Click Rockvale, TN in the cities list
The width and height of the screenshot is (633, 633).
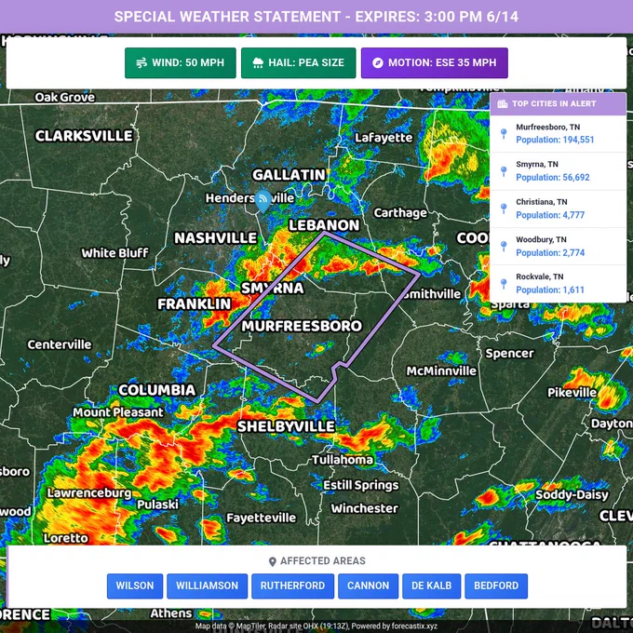coord(540,276)
